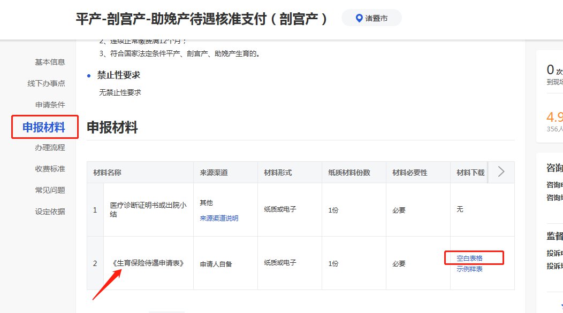Viewport: 563px width, 313px height.
Task: Click the 材料下载 column header
Action: point(470,173)
